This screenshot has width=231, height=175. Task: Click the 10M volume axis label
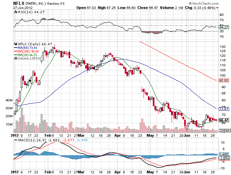pos(9,124)
